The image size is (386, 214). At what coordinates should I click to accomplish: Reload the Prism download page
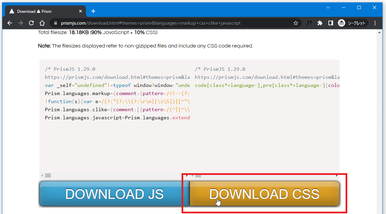point(31,23)
